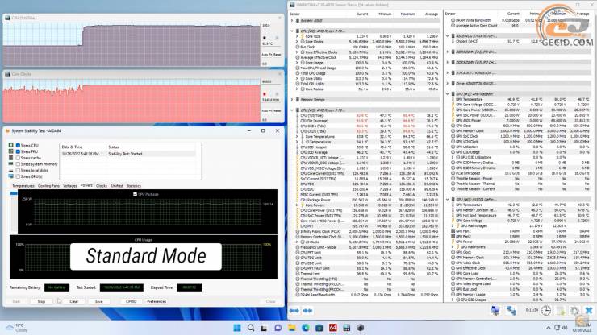
Task: Shrink sensor columns with the HWiNFO inward-arrows icon
Action: 307,311
